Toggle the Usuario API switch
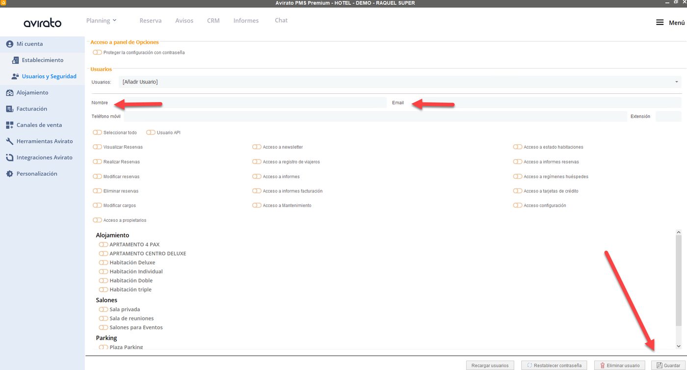The height and width of the screenshot is (370, 687). click(x=151, y=132)
